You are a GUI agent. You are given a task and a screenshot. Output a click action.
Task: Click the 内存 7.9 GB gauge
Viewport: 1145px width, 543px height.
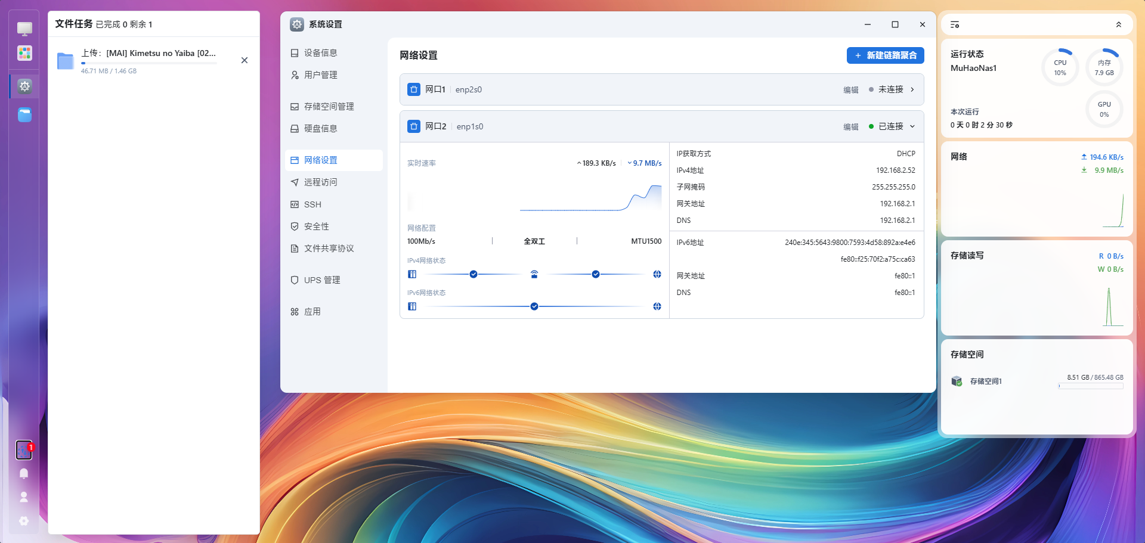pyautogui.click(x=1104, y=67)
